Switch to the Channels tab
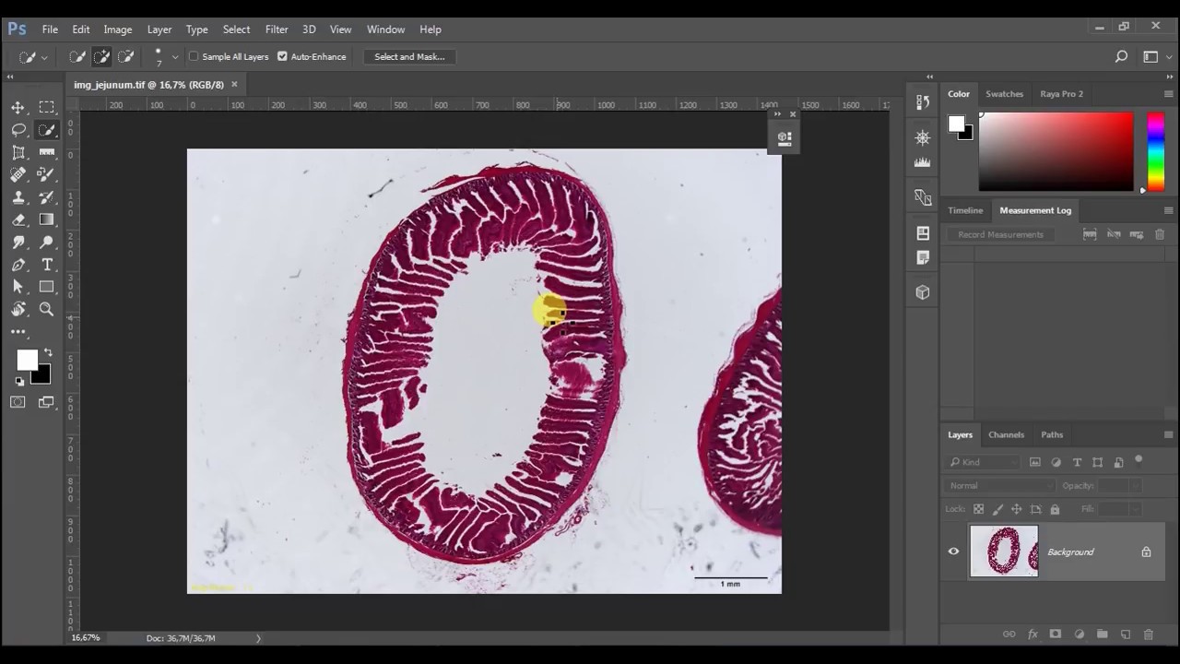 (x=1006, y=434)
